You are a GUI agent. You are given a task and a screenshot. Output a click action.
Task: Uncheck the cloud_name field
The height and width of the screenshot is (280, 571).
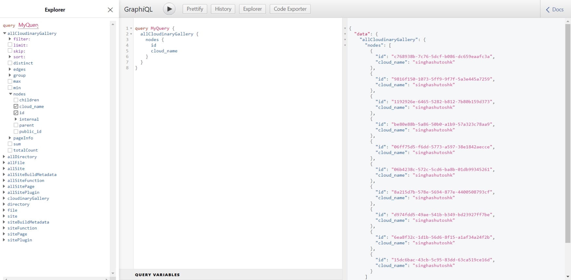16,106
